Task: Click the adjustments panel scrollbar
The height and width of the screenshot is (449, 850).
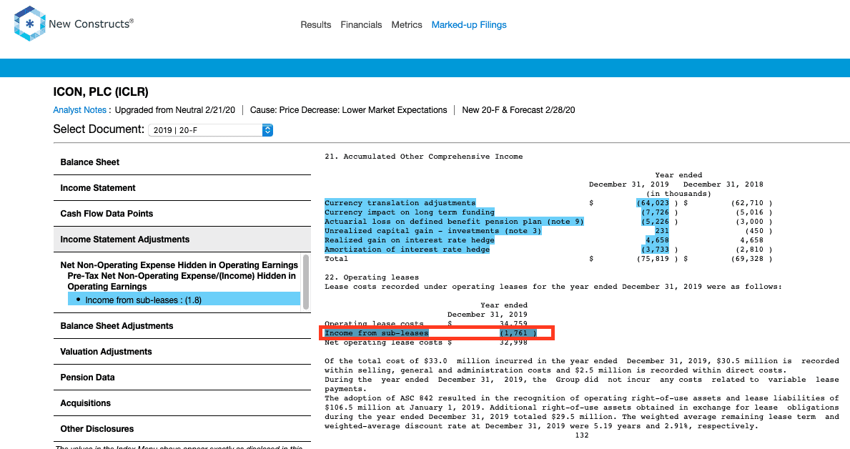Action: coord(306,282)
